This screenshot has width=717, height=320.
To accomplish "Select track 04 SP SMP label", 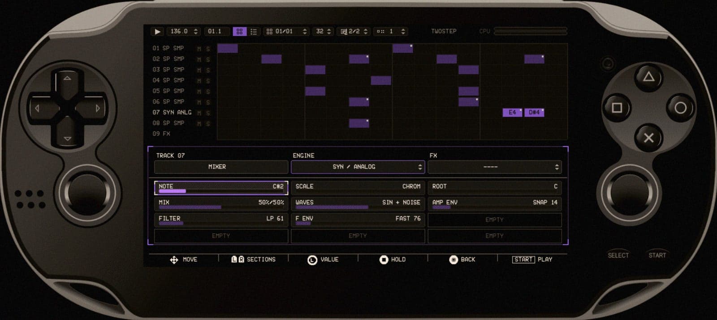I will pyautogui.click(x=168, y=80).
